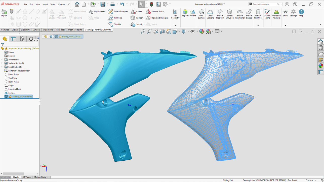The width and height of the screenshot is (324, 182).
Task: Open the Show dropdown arrow
Action: (285, 25)
